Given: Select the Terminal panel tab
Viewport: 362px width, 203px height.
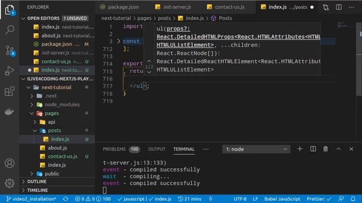Looking at the screenshot, I should pyautogui.click(x=184, y=149).
